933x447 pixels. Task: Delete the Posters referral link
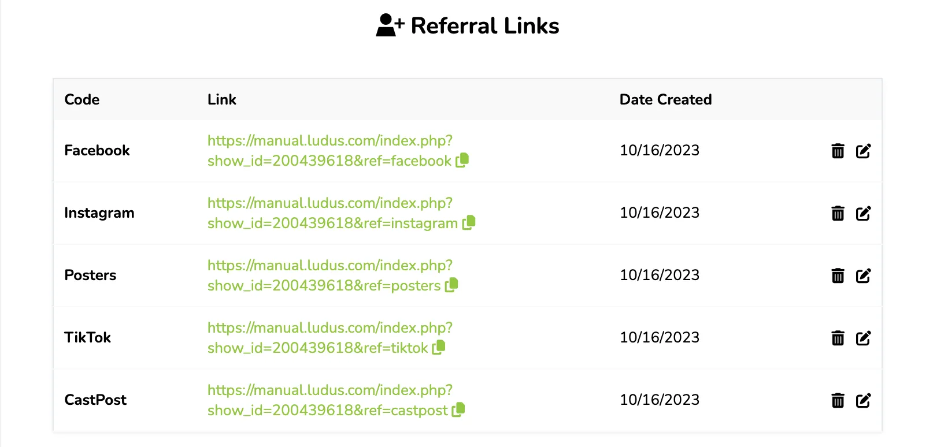tap(838, 275)
